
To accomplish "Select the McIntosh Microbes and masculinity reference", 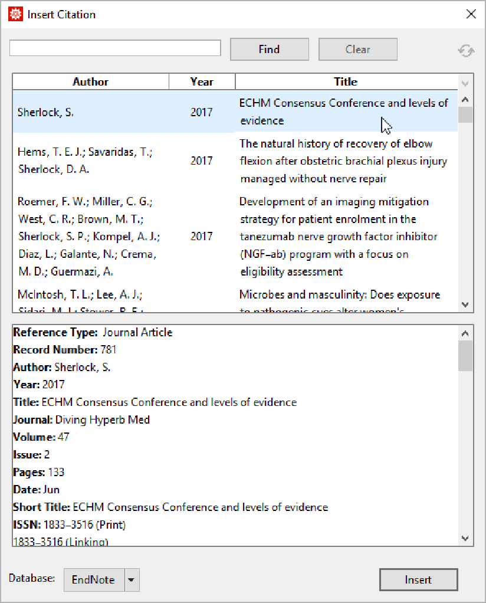I will pyautogui.click(x=235, y=301).
